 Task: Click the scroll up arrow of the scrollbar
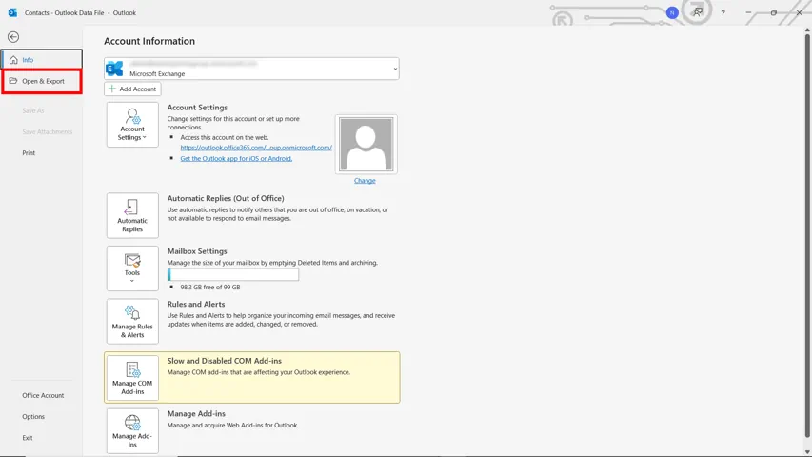tap(807, 30)
